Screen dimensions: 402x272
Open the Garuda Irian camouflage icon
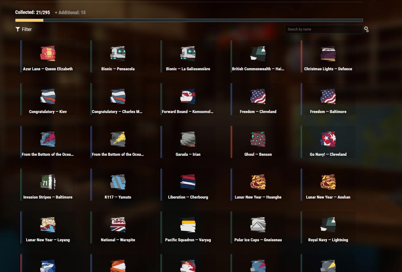click(188, 139)
